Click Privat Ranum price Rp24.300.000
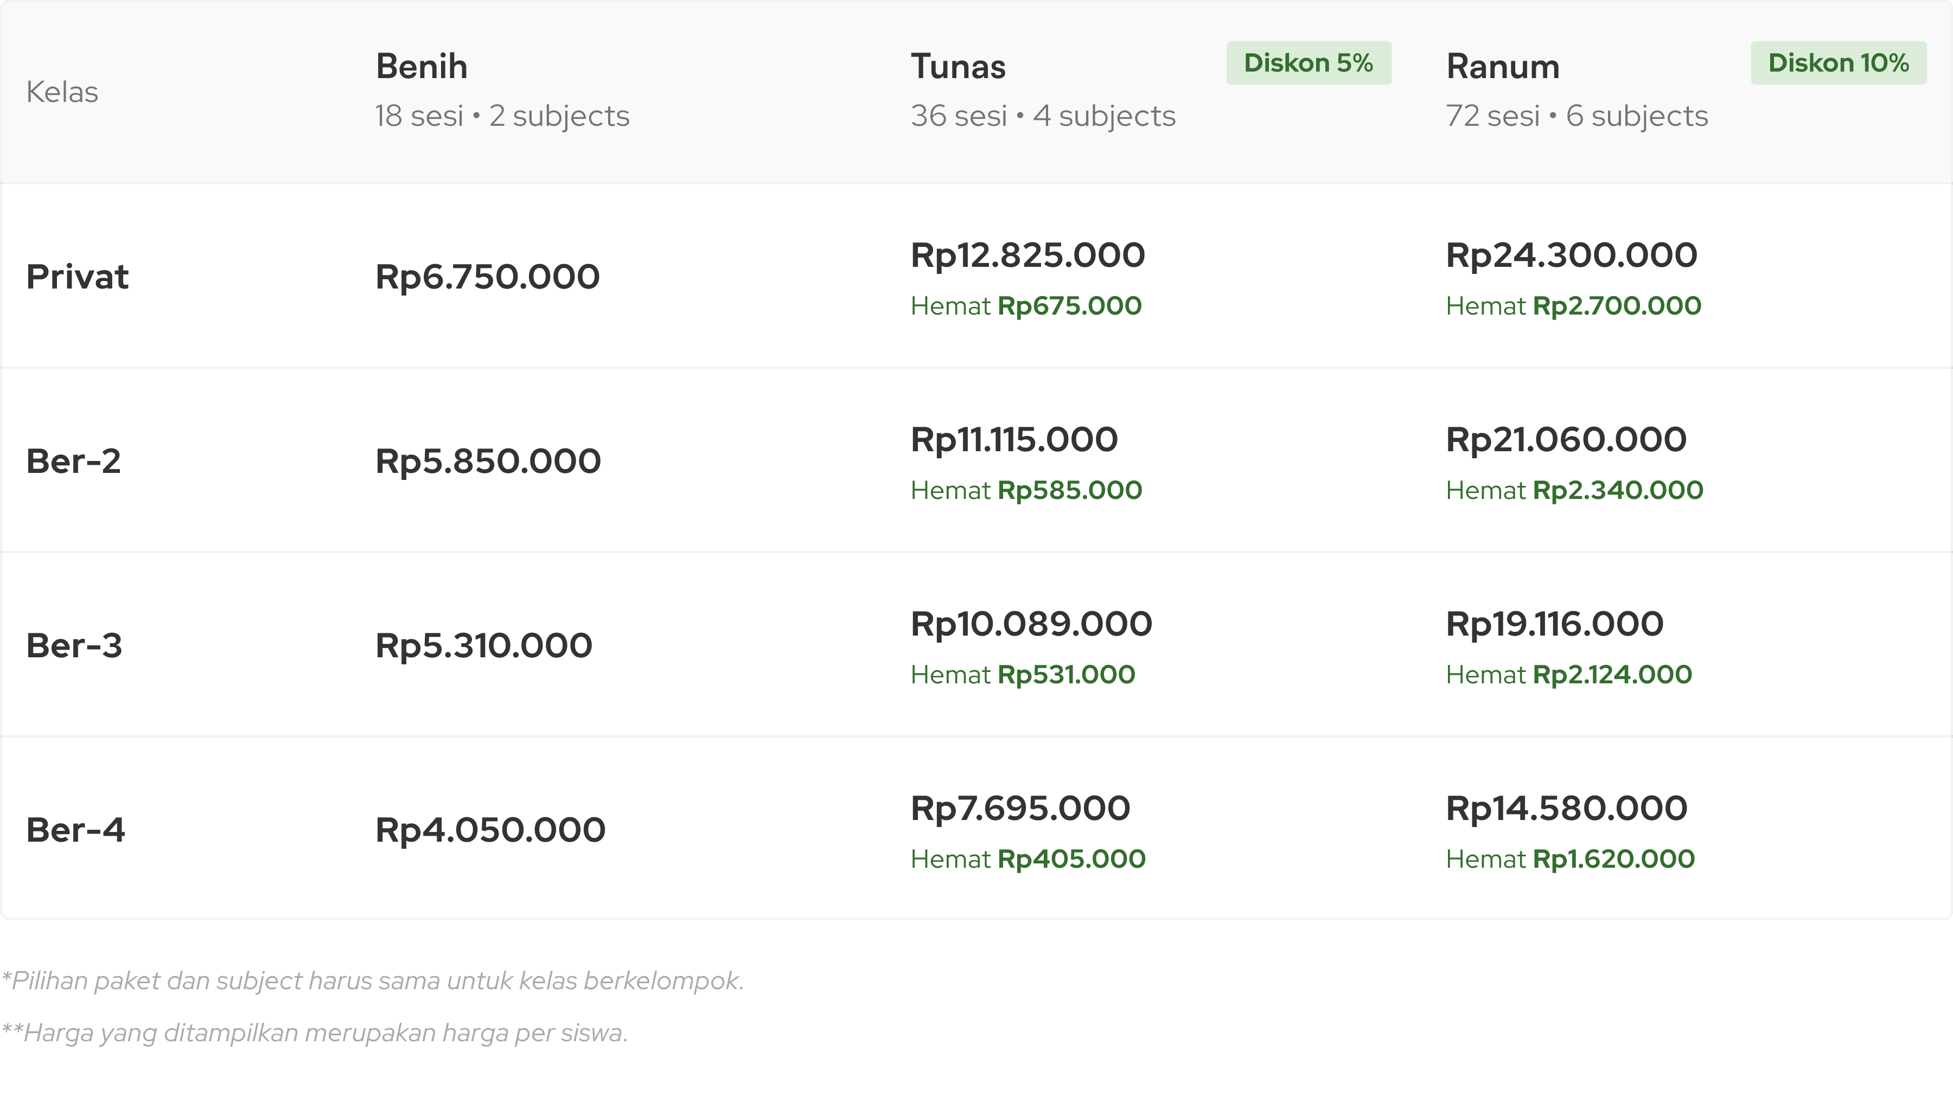Screen dimensions: 1953x1102 click(x=1571, y=255)
